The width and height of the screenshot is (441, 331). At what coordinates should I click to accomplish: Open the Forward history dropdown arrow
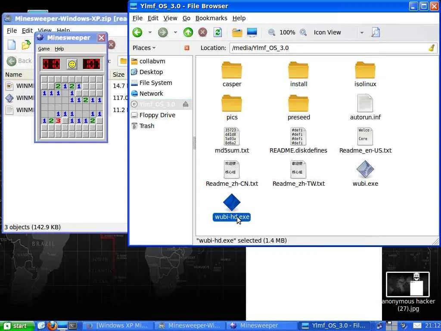pyautogui.click(x=175, y=32)
